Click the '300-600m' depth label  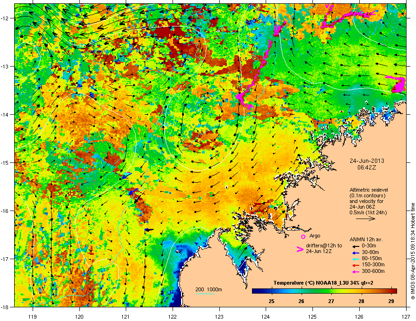tap(373, 271)
